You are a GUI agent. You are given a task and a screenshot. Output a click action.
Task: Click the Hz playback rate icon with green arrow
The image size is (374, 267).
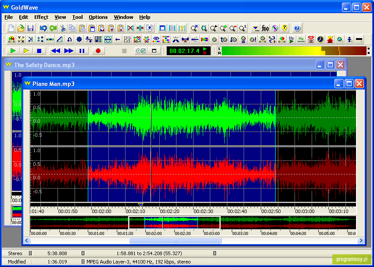291,39
